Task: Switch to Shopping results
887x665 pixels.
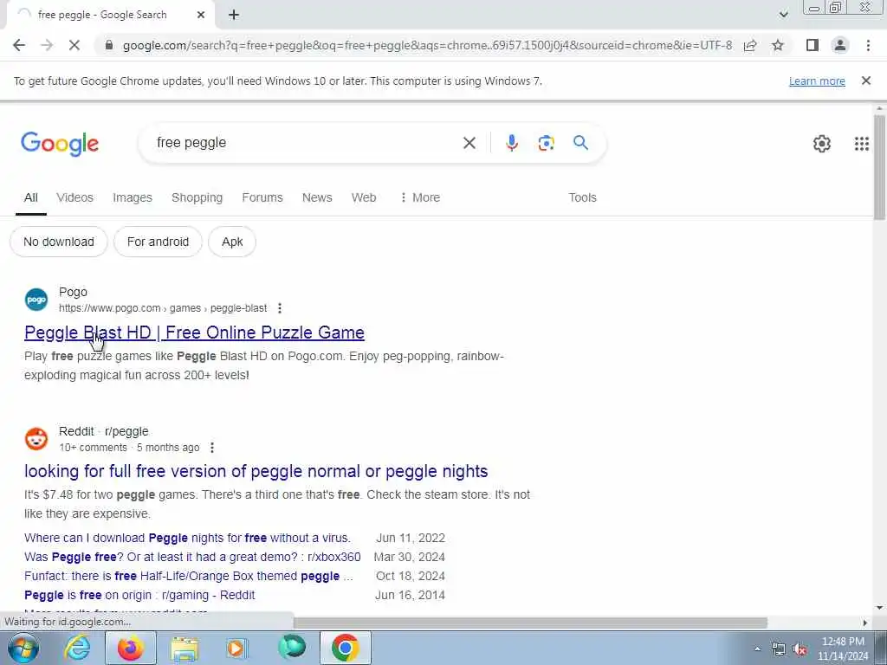Action: [197, 197]
